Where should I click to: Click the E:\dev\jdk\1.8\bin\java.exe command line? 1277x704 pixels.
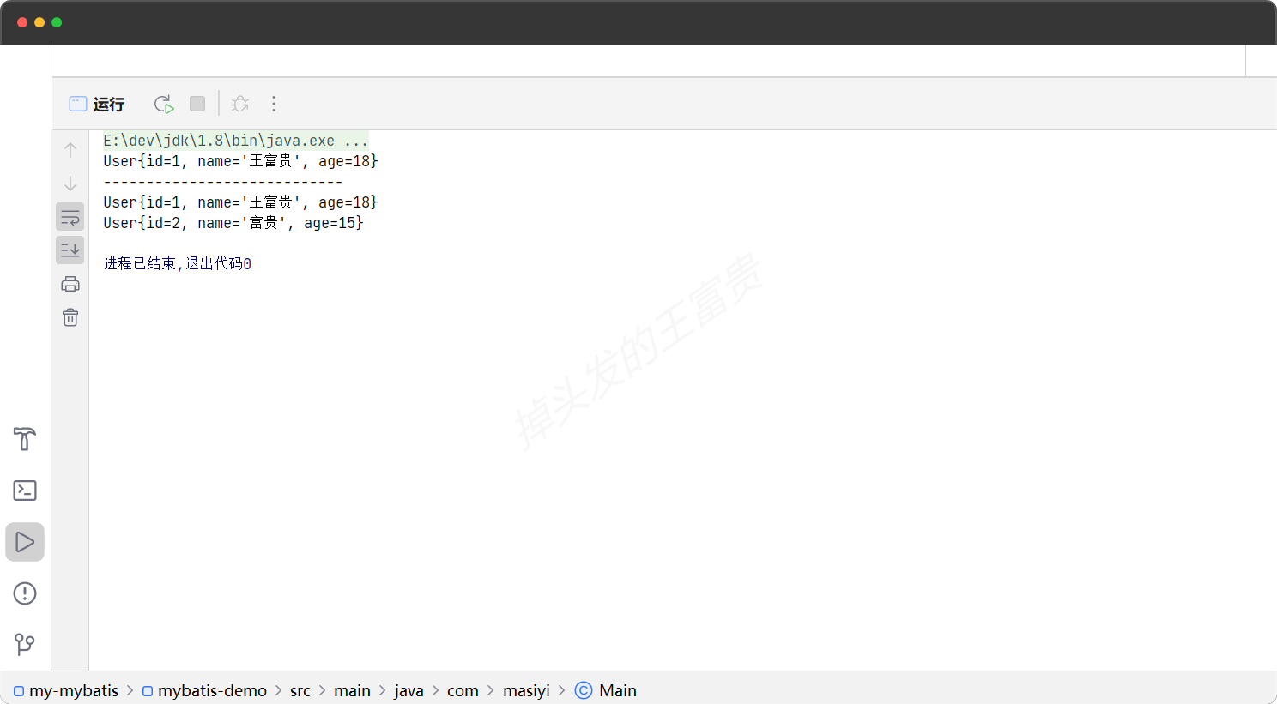(x=236, y=141)
